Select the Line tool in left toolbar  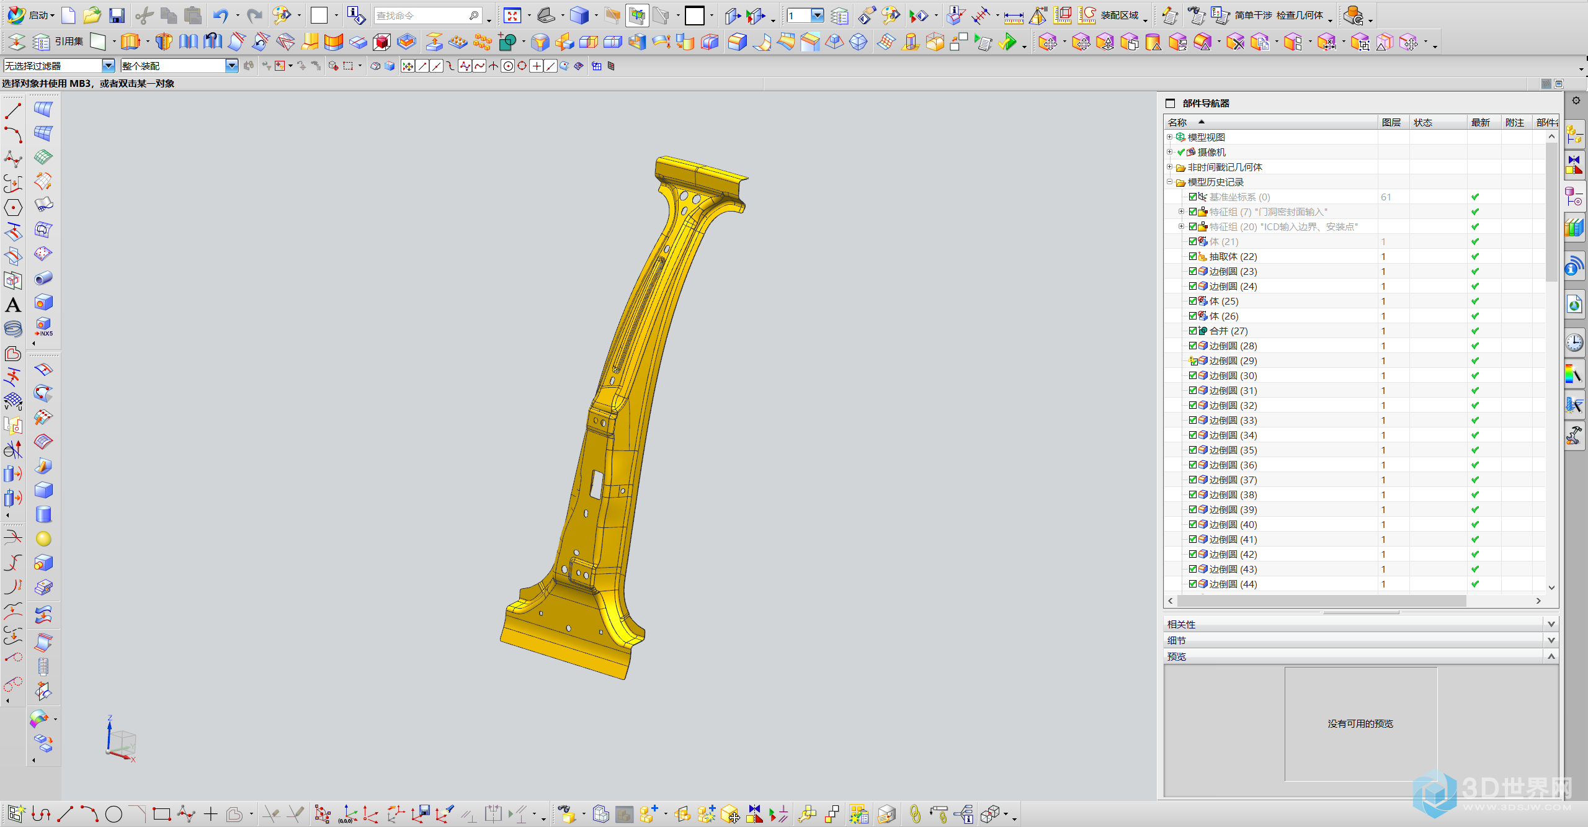[13, 110]
